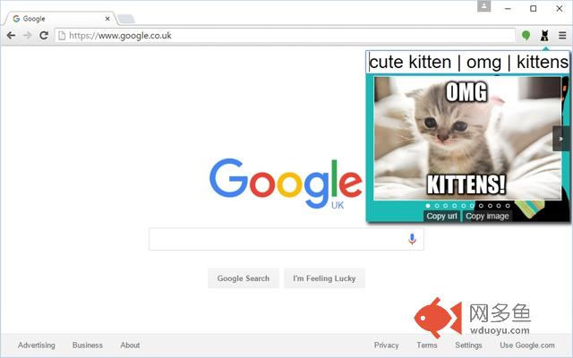Click the Chrome user profile icon
Screen dimensions: 573x358
coord(483,6)
